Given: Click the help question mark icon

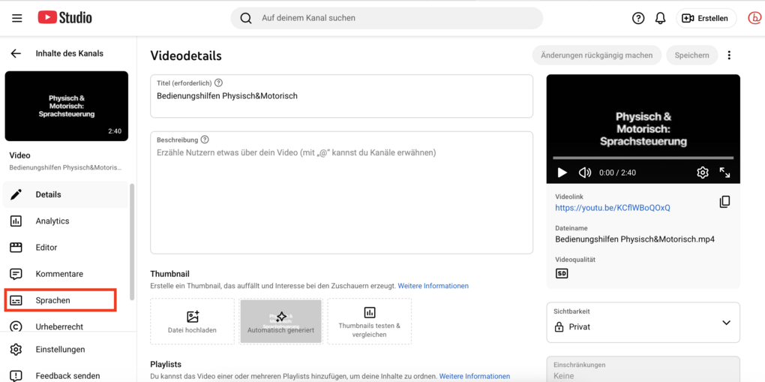Looking at the screenshot, I should [638, 18].
